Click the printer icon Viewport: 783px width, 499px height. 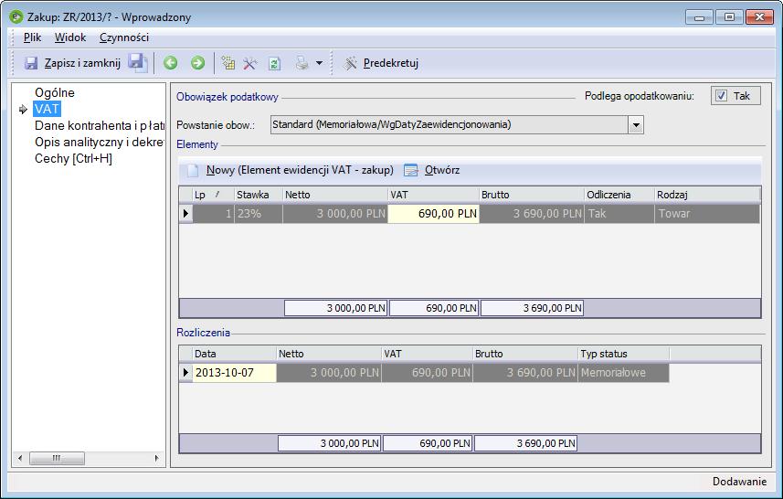[x=302, y=63]
